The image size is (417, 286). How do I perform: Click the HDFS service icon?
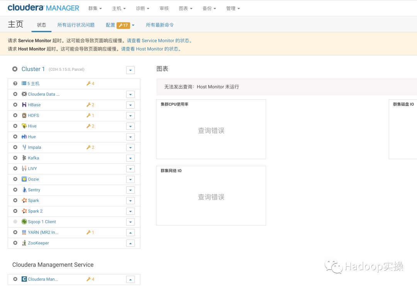[24, 115]
